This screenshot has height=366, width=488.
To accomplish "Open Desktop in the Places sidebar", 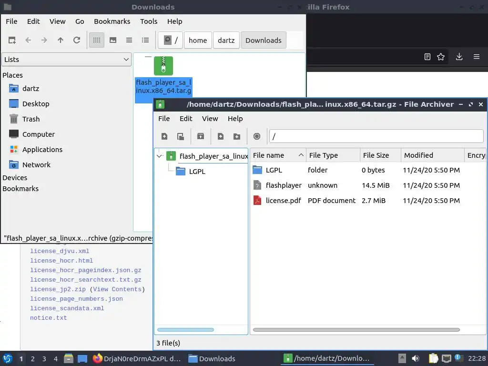I will (x=36, y=104).
